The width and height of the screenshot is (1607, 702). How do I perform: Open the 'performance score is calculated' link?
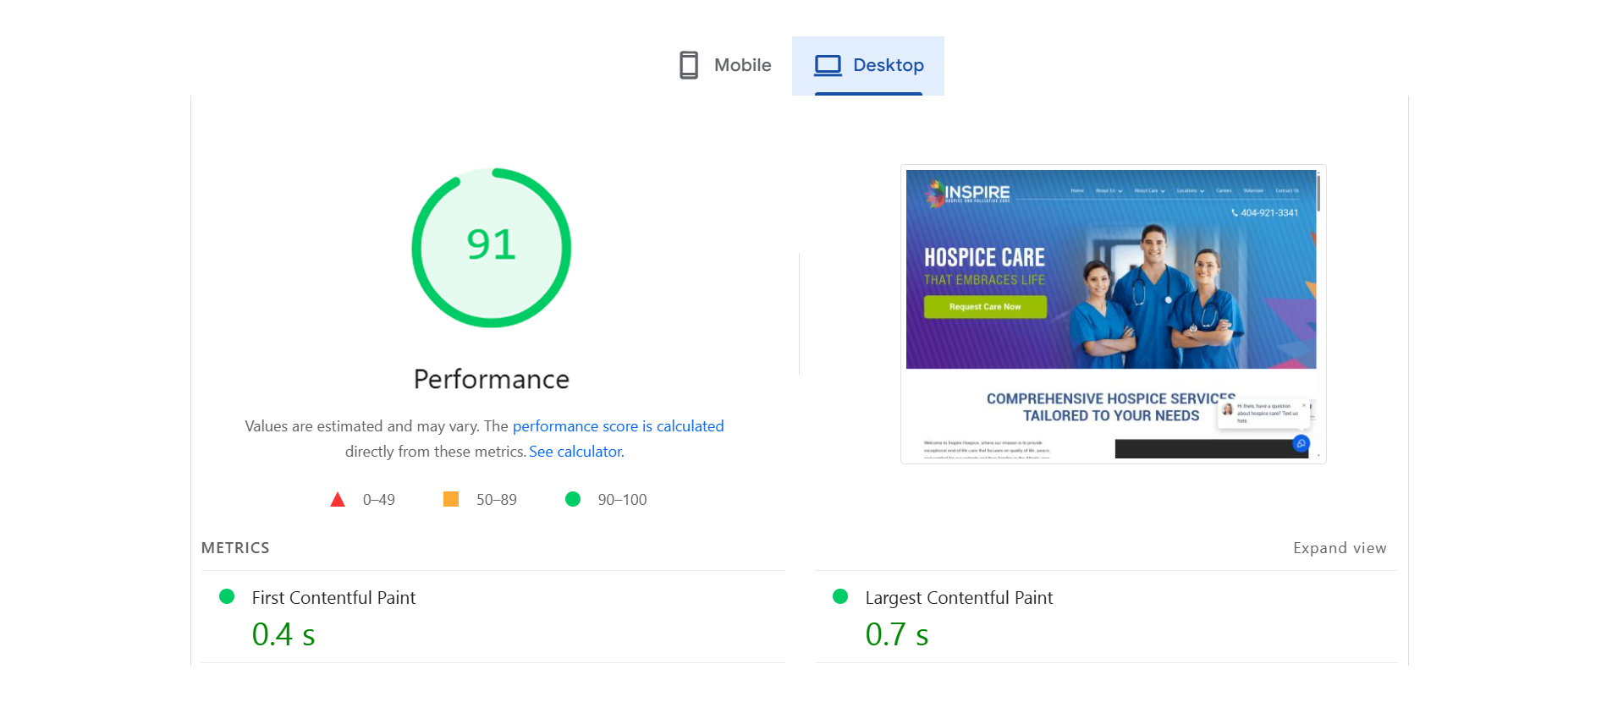click(618, 426)
